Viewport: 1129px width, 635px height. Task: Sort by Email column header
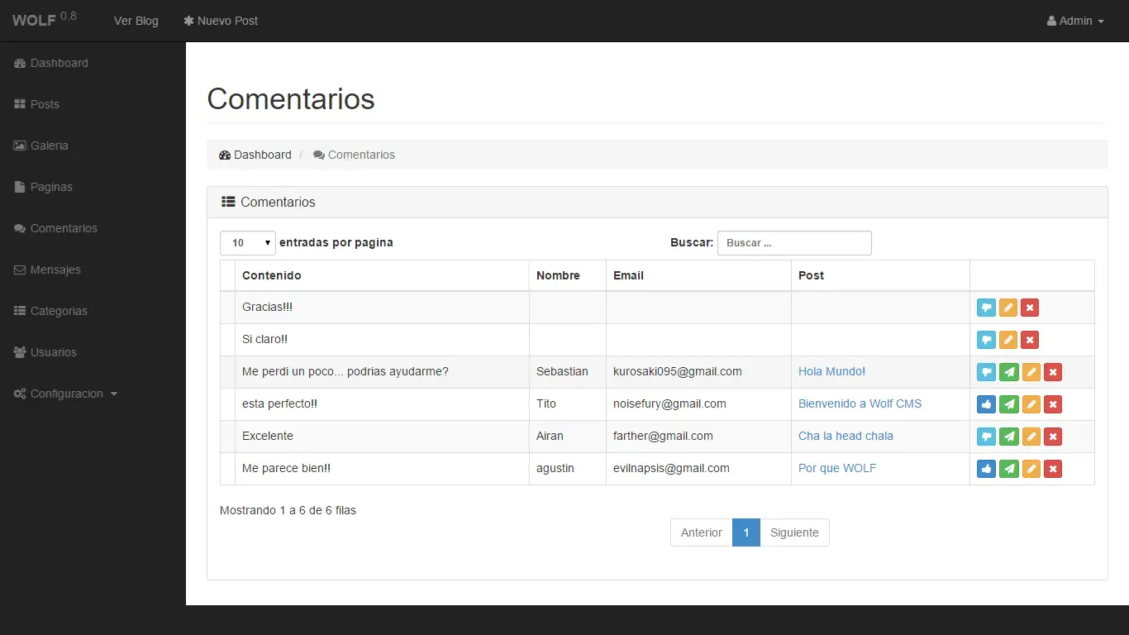pos(699,275)
